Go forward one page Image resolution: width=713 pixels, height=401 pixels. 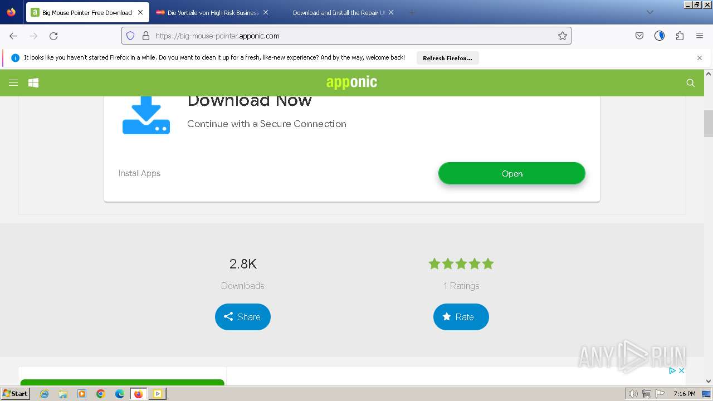click(33, 36)
